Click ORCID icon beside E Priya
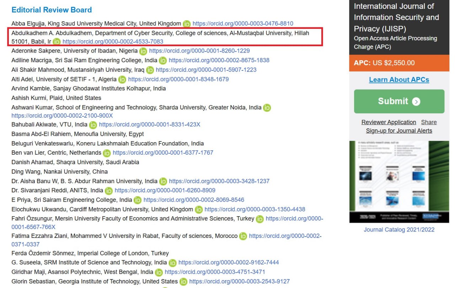 pyautogui.click(x=138, y=200)
